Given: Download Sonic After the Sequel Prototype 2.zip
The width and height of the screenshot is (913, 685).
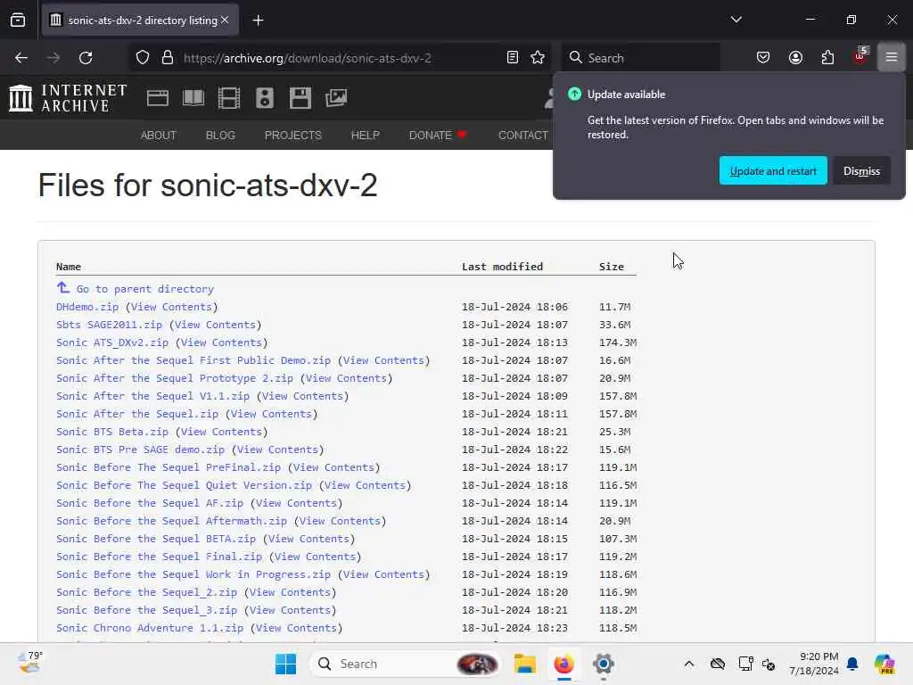Looking at the screenshot, I should tap(175, 378).
